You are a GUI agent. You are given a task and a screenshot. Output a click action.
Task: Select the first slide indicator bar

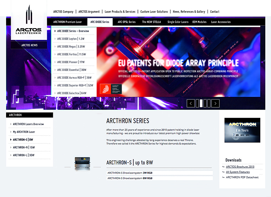(x=198, y=103)
